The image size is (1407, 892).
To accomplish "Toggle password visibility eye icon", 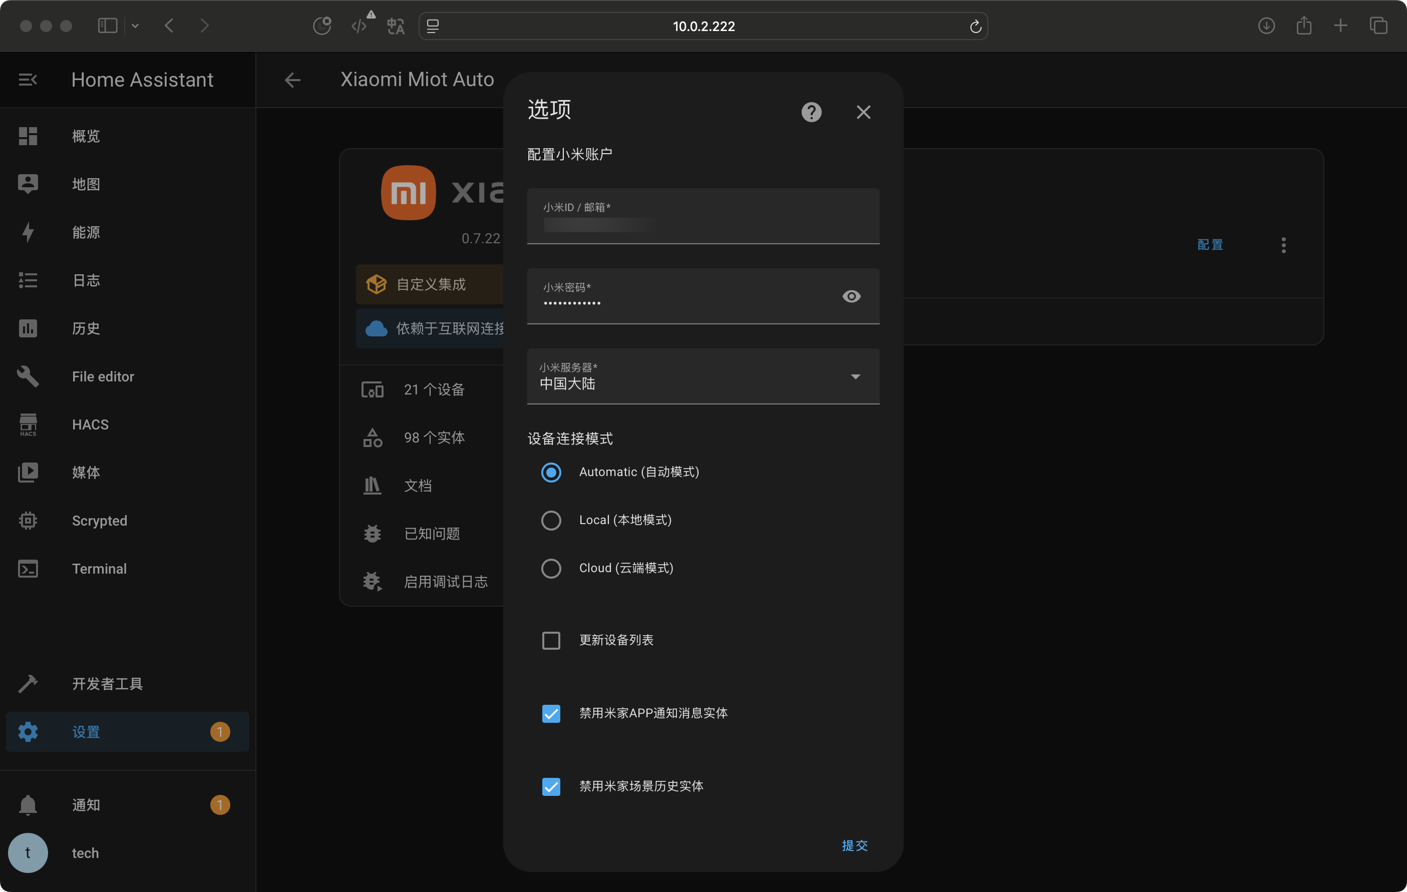I will point(851,296).
